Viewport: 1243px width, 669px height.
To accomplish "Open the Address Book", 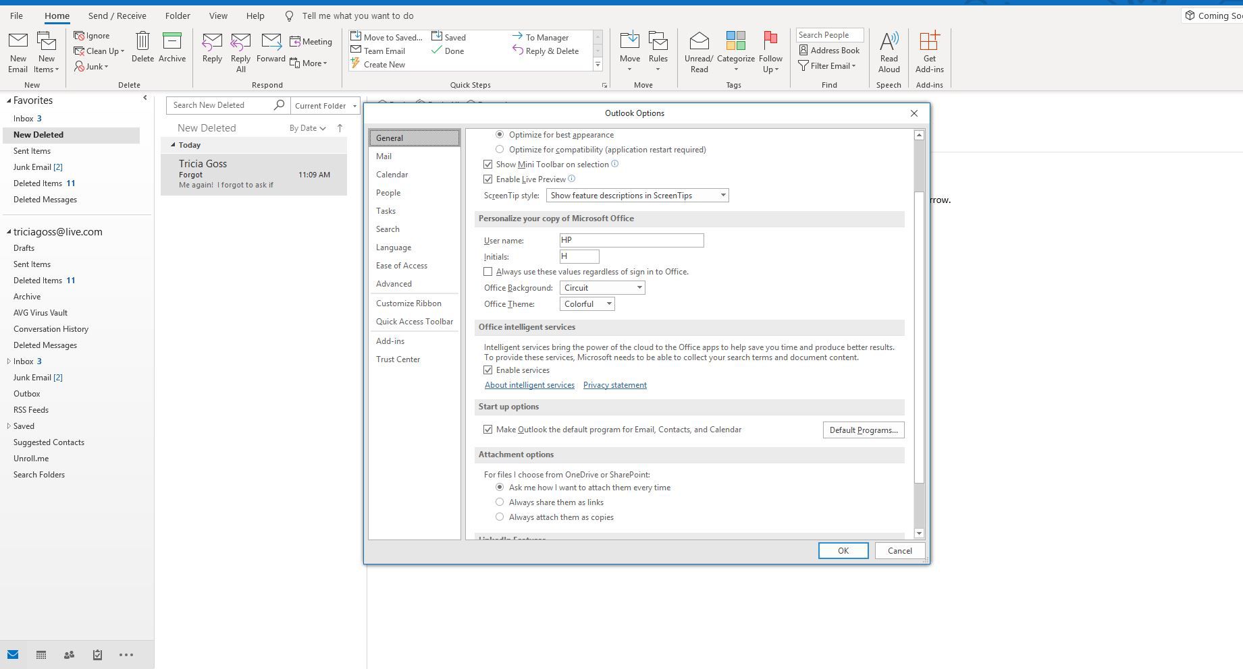I will point(829,51).
